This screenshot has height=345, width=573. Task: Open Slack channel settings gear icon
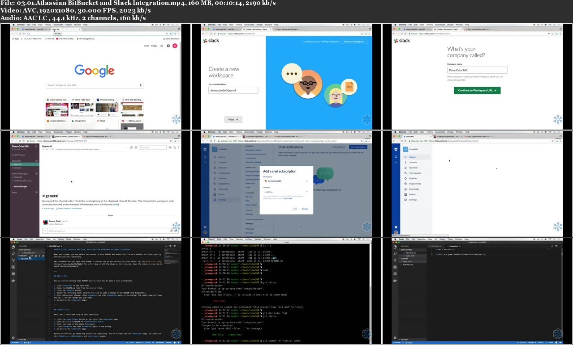pyautogui.click(x=136, y=147)
